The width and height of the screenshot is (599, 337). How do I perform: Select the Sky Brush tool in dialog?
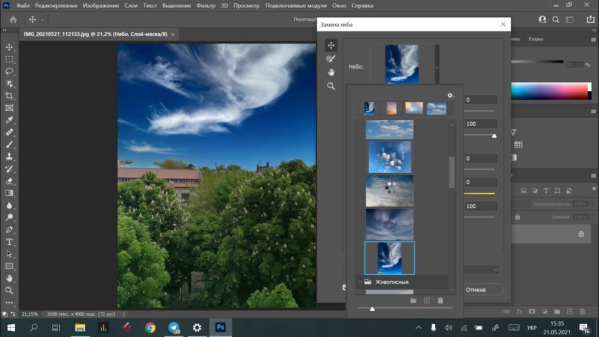331,59
